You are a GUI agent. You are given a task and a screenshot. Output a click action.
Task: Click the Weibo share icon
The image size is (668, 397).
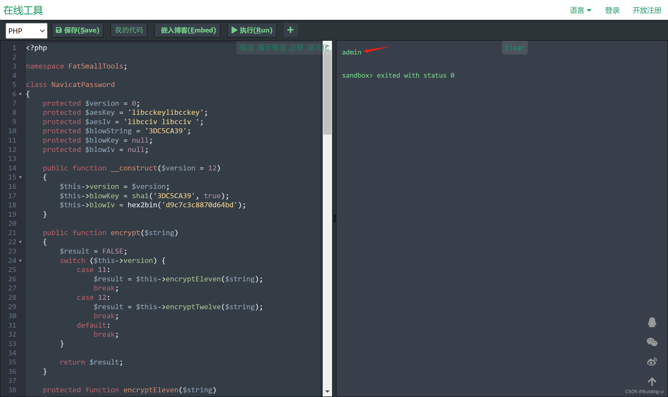click(652, 362)
